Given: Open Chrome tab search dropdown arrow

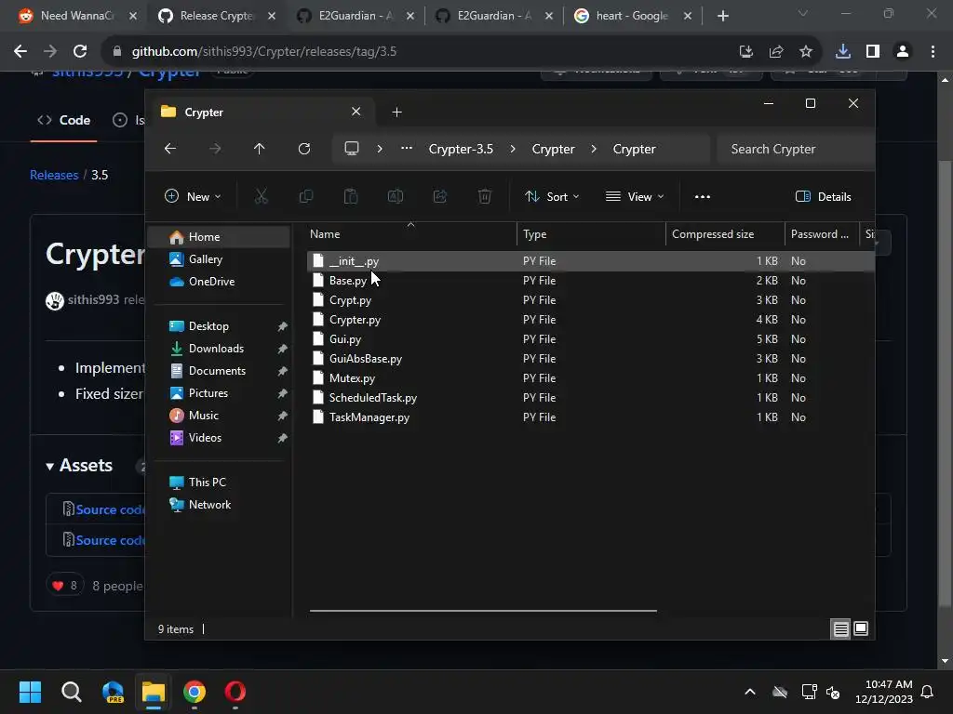Looking at the screenshot, I should [803, 13].
